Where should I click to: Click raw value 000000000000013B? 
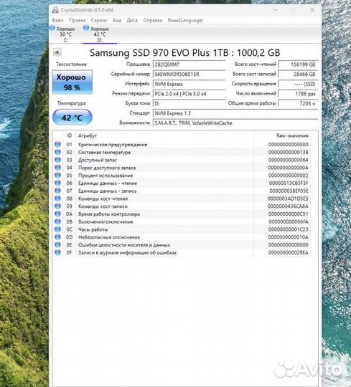[x=289, y=152]
